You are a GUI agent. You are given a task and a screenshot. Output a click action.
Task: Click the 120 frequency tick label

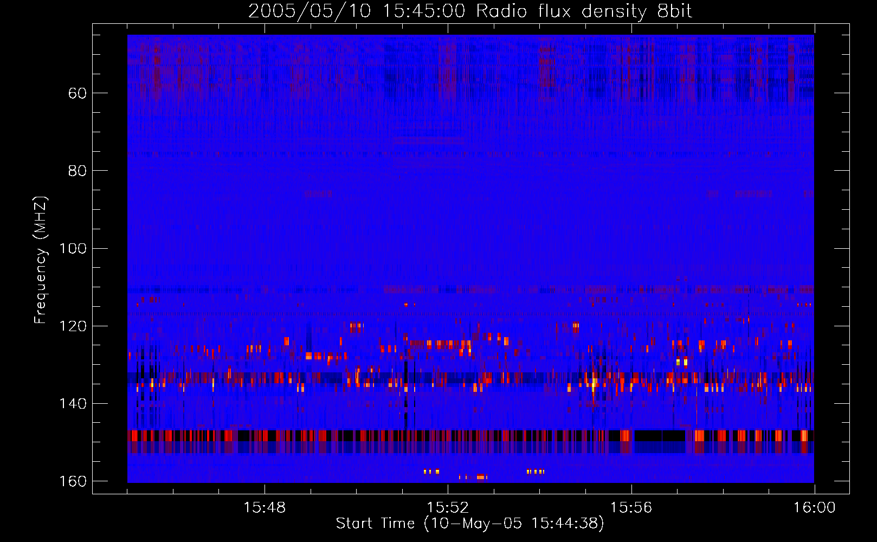pyautogui.click(x=73, y=326)
